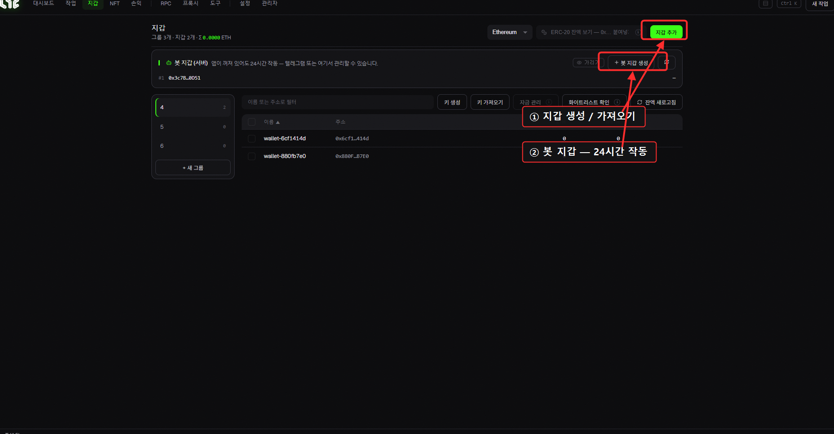
Task: Open the Ctrl K command palette button
Action: tap(789, 4)
